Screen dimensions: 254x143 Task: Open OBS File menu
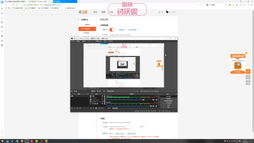73,41
